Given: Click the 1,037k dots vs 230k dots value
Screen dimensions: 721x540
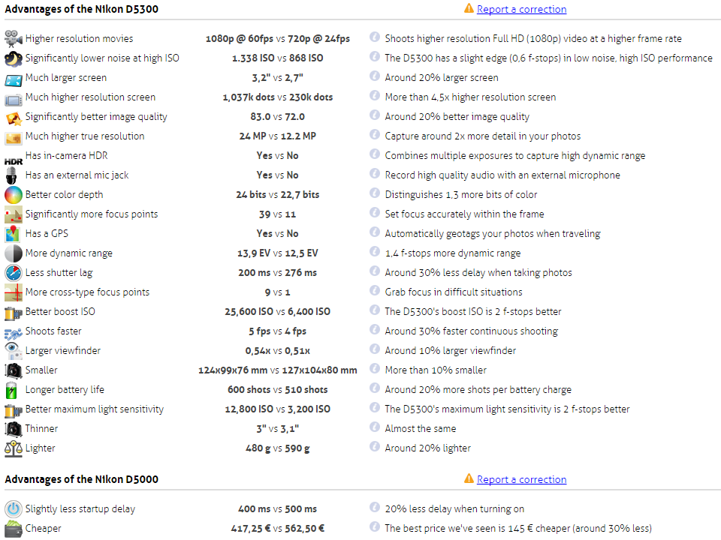Looking at the screenshot, I should tap(278, 97).
